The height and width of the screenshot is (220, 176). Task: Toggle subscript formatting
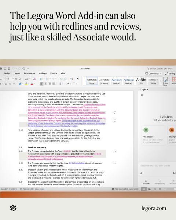[x=10, y=84]
